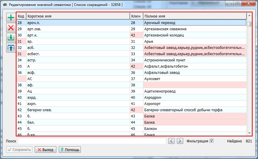The image size is (258, 159).
Task: Go to previous search result arrow
Action: [172, 141]
